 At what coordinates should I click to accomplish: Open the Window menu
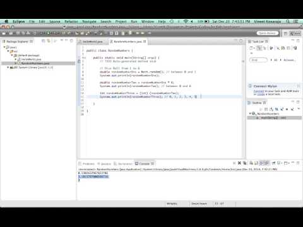point(148,21)
